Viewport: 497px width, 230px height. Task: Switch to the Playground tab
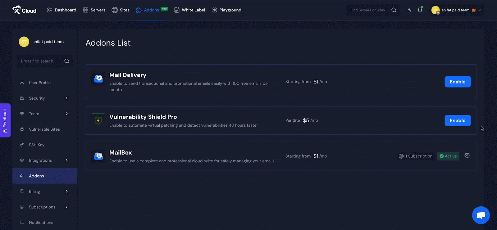[x=226, y=10]
